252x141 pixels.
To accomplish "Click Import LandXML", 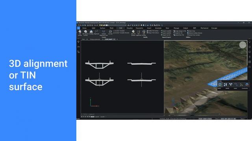I will click(x=166, y=31).
